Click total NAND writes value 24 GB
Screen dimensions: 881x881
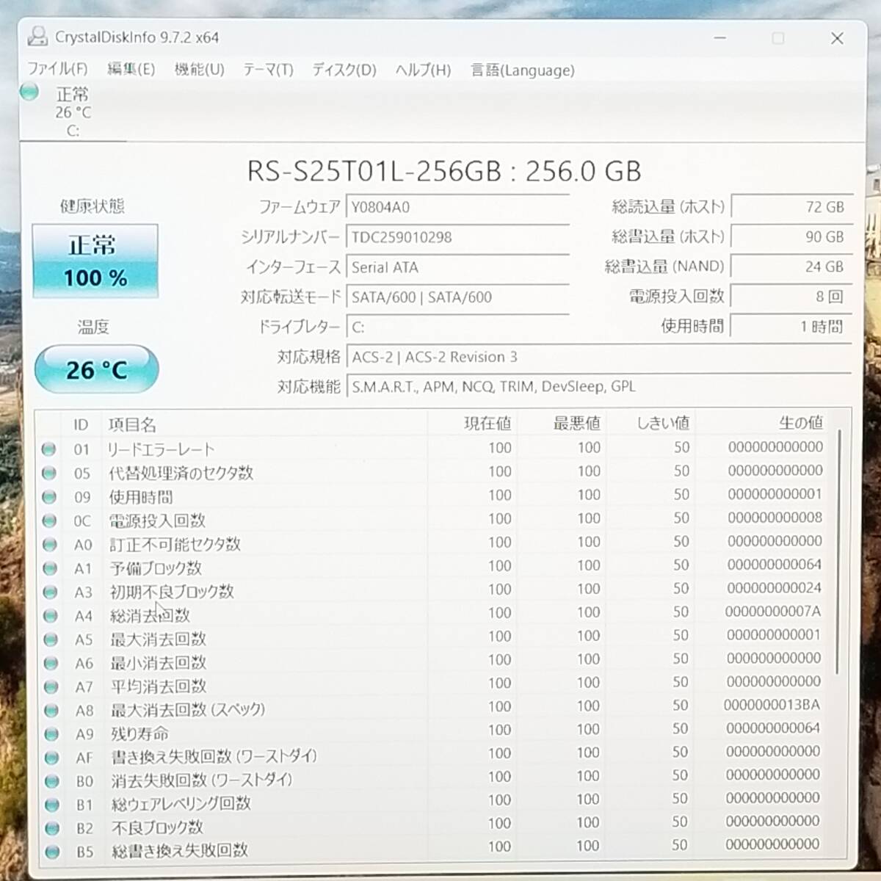coord(791,267)
